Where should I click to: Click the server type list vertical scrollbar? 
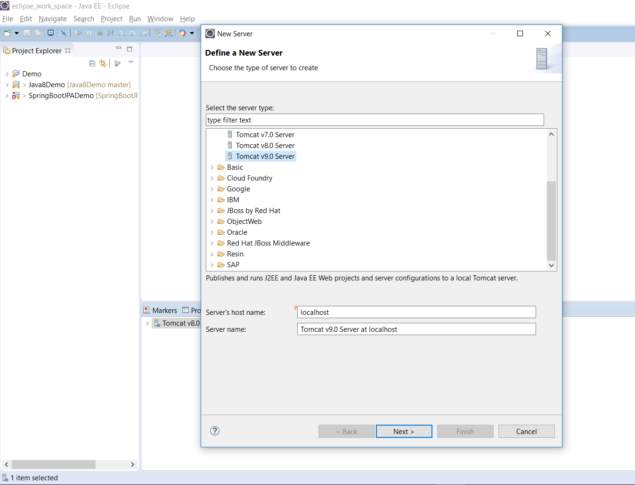click(x=551, y=221)
